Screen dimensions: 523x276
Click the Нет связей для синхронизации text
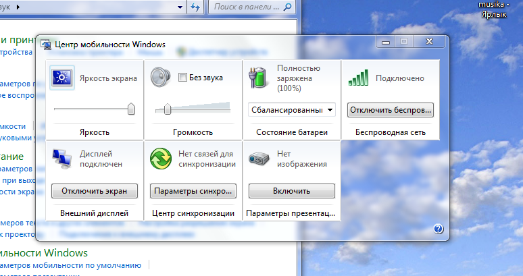tap(207, 159)
